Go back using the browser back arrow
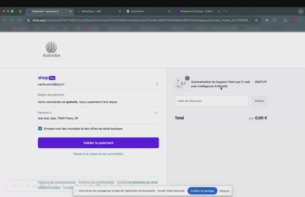This screenshot has height=197, width=305. 5,20
